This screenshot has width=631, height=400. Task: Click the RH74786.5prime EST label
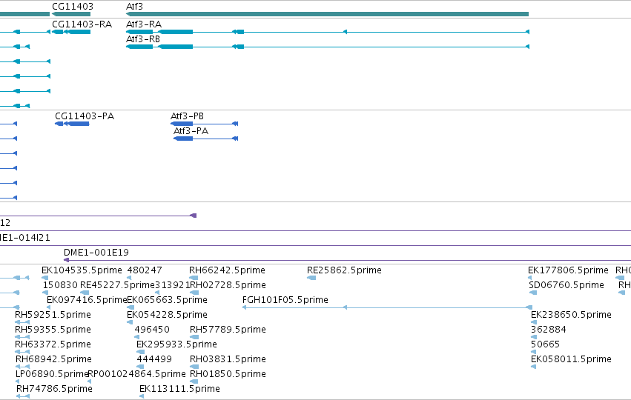(54, 389)
